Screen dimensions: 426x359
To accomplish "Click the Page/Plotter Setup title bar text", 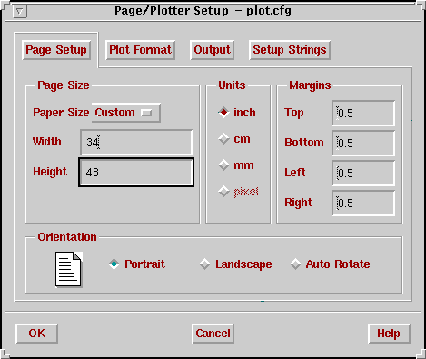I will coord(203,11).
